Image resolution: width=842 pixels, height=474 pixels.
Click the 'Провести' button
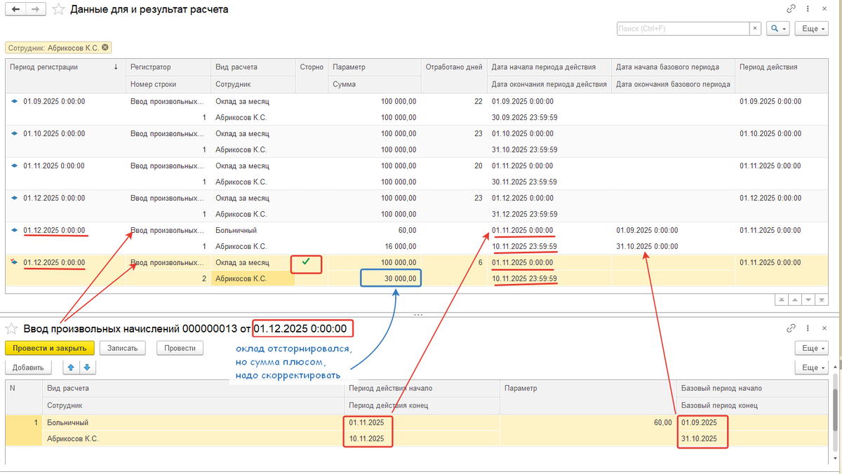pyautogui.click(x=180, y=348)
